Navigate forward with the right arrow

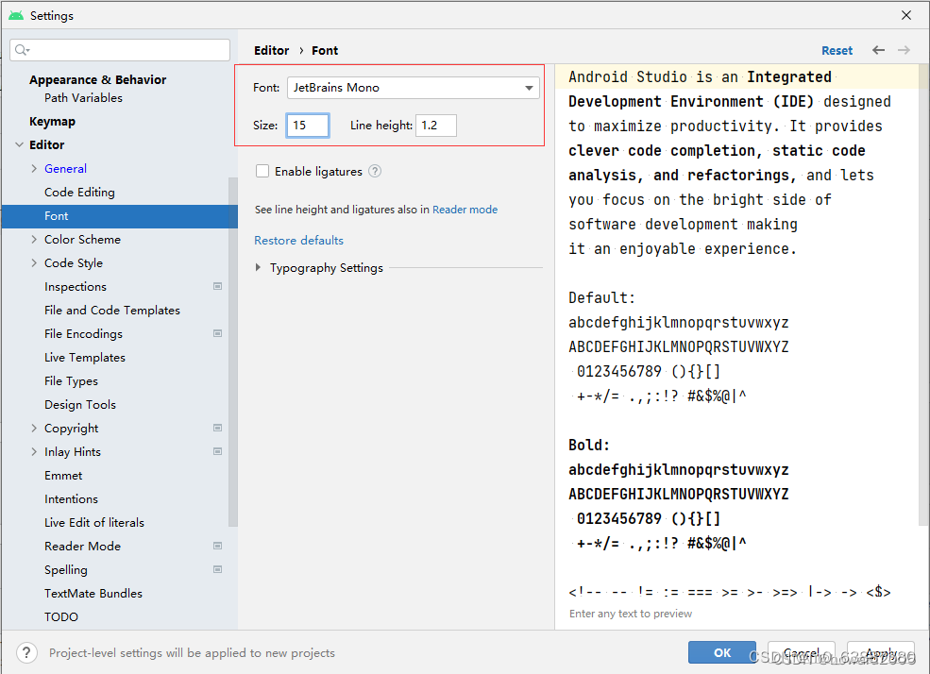point(904,50)
